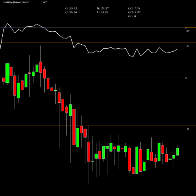Screen dimensions: 196x196
Task: Click the 27 price axis label
Action: click(x=188, y=46)
